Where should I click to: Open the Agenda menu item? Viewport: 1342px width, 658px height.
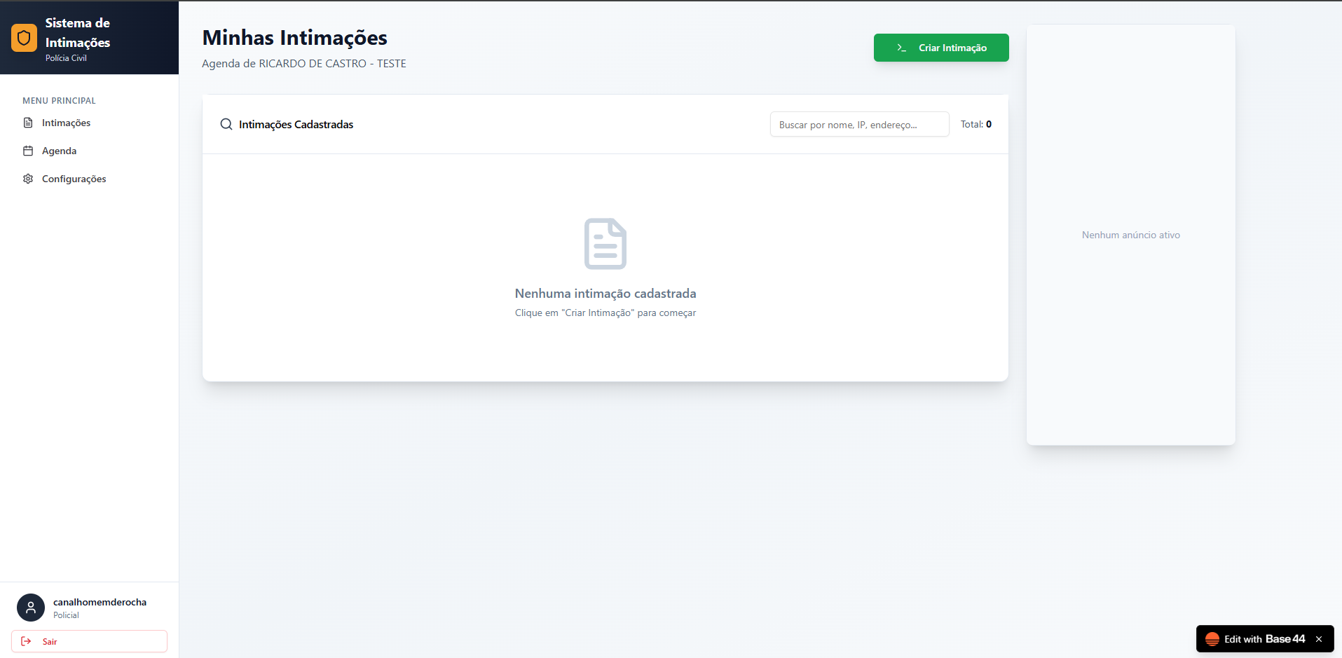pos(90,151)
